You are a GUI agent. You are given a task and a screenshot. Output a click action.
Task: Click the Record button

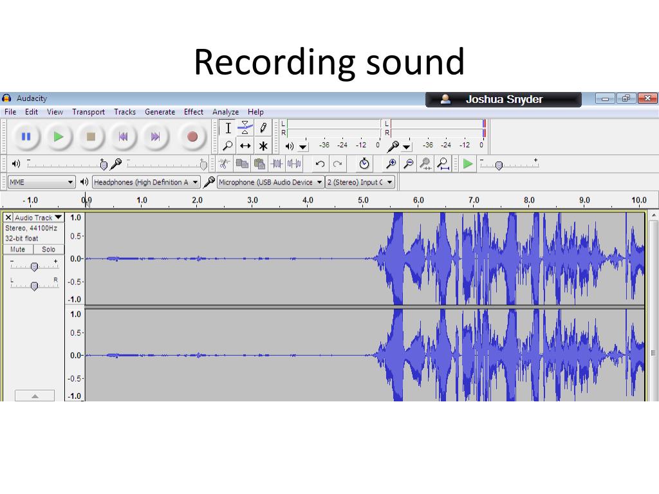pyautogui.click(x=192, y=136)
